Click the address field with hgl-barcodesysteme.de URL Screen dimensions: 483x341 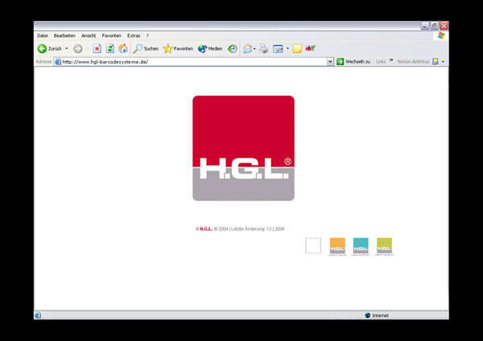pyautogui.click(x=193, y=62)
